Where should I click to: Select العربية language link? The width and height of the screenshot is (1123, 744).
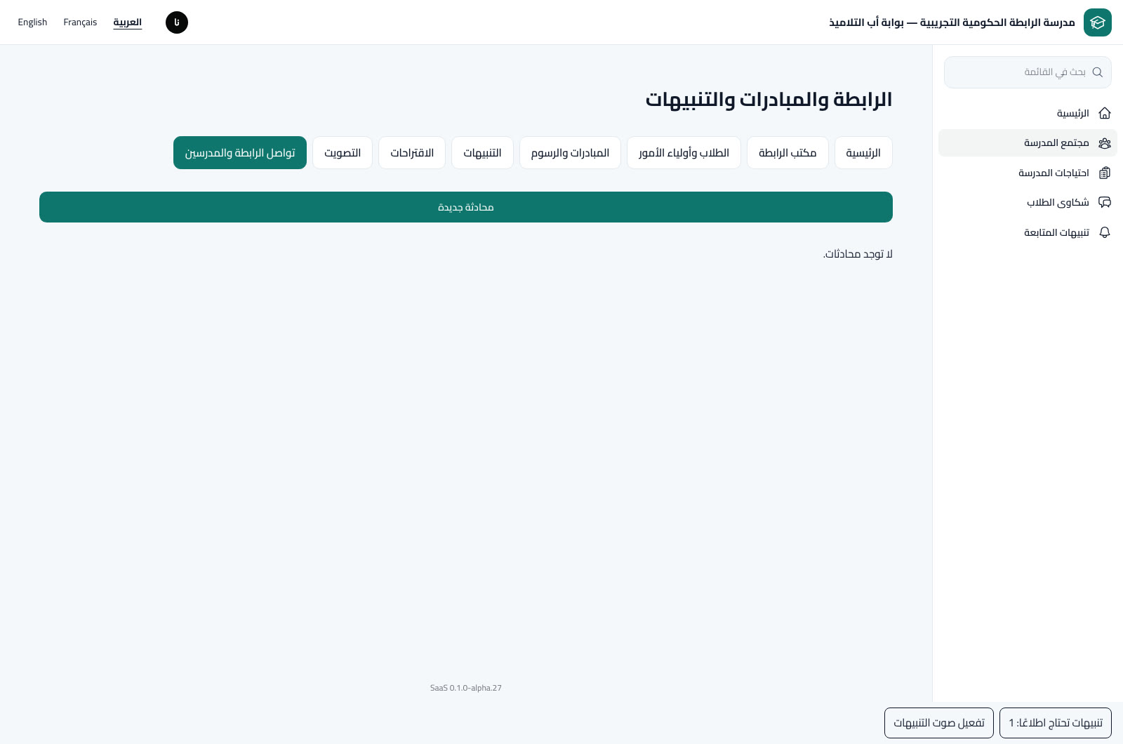(x=128, y=22)
